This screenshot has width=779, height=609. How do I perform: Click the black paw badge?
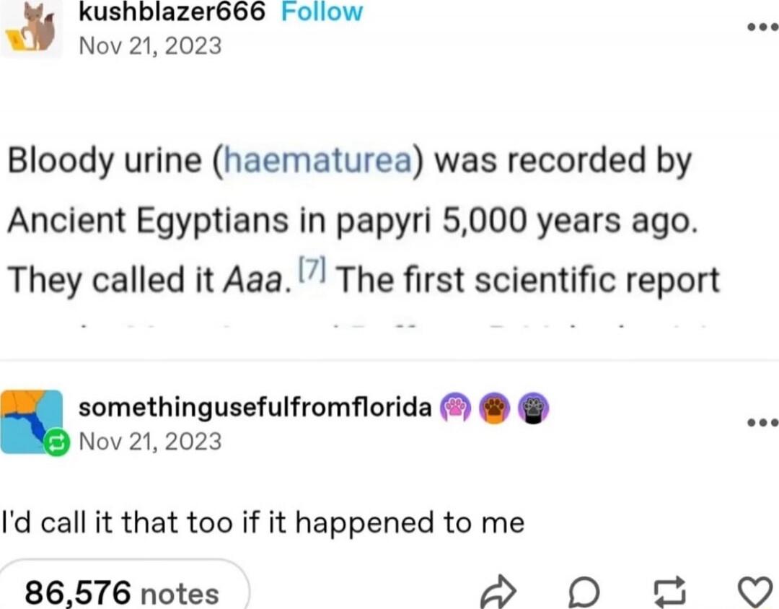click(533, 409)
